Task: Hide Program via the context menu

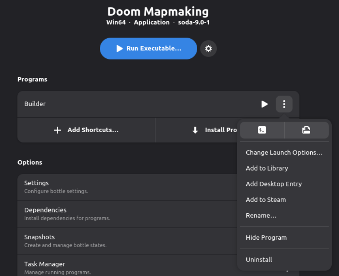Action: (266, 238)
